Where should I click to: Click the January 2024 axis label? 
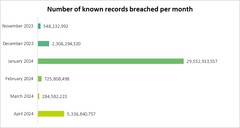click(21, 61)
